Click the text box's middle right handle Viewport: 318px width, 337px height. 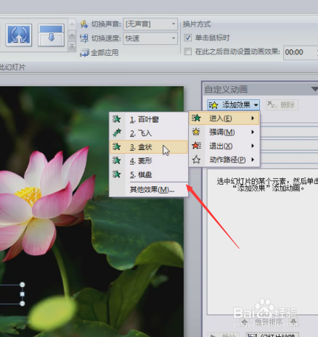click(23, 294)
